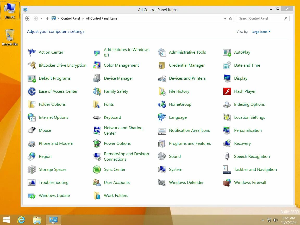
Task: Click the BitLocker Drive Encryption icon
Action: click(32, 65)
